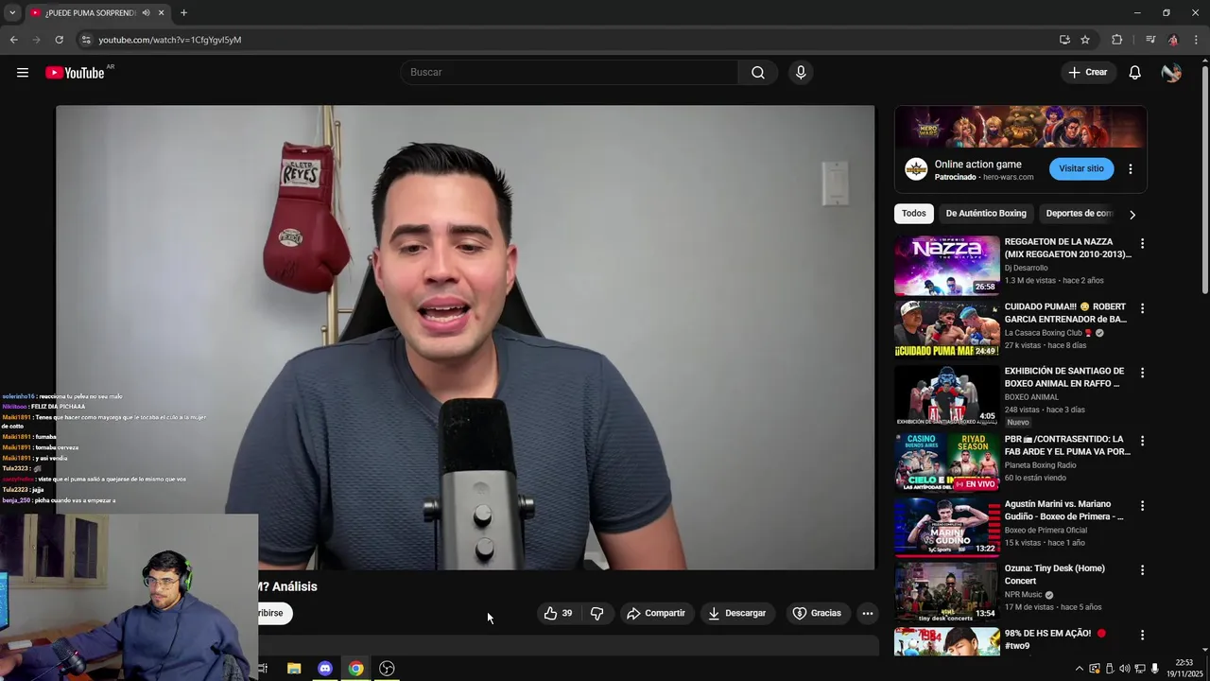The height and width of the screenshot is (681, 1210).
Task: Open Agustín Marini vs Mariano Gudiño thumbnail
Action: click(946, 527)
